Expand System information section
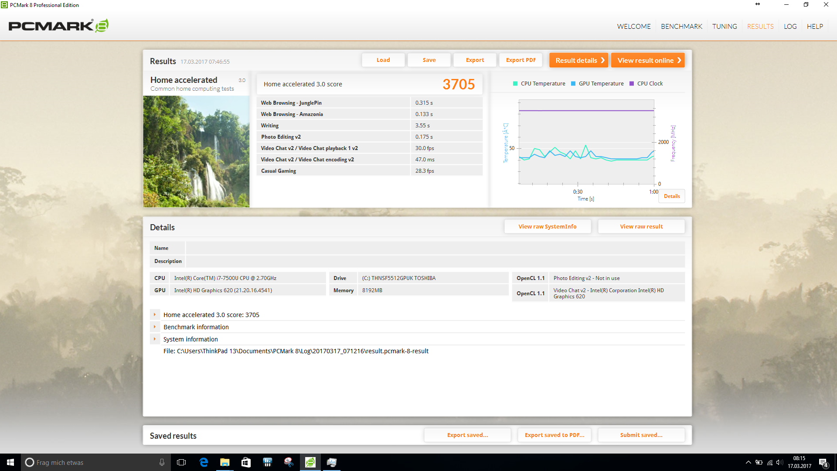The width and height of the screenshot is (837, 471). tap(154, 339)
